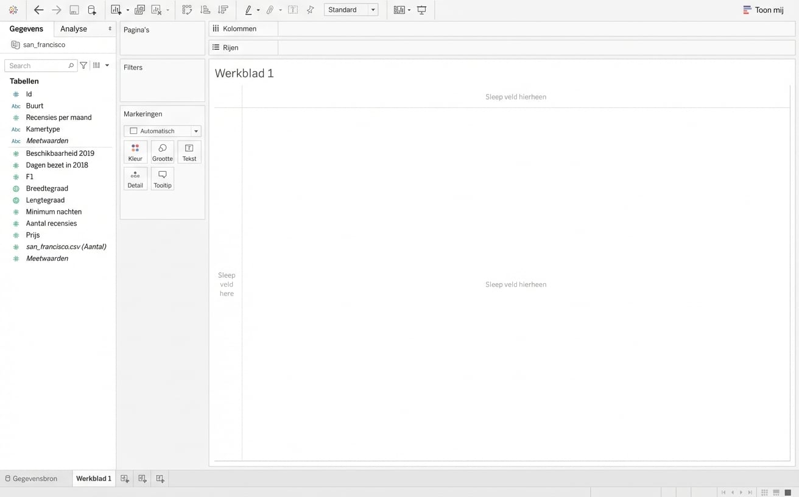Select the Prijs field

(x=33, y=235)
